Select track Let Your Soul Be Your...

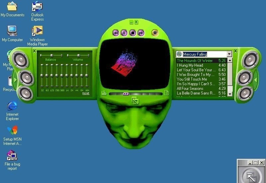pyautogui.click(x=201, y=70)
